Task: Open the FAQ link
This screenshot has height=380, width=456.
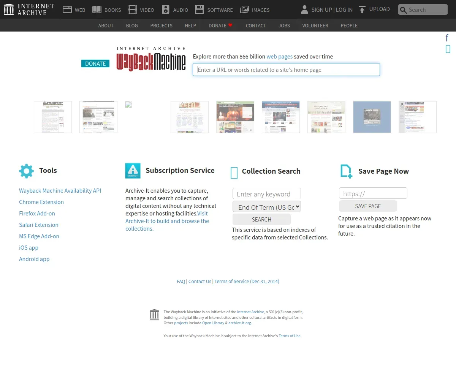Action: (x=181, y=281)
